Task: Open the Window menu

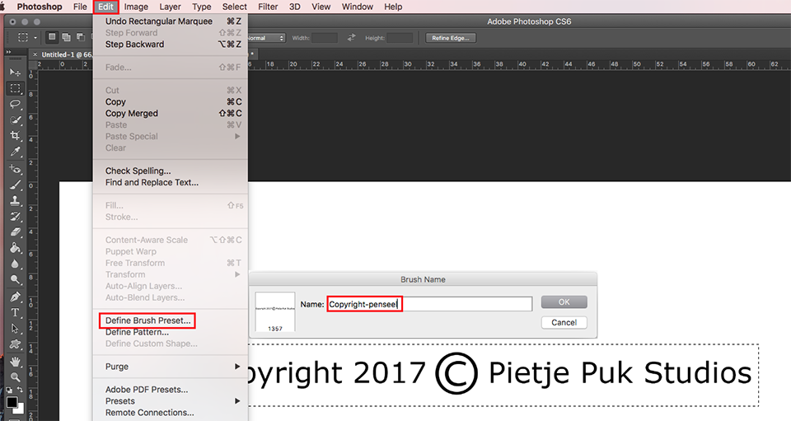Action: (x=358, y=7)
